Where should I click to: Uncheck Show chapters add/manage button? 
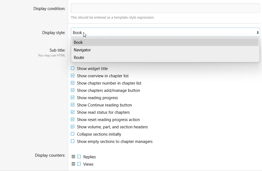pyautogui.click(x=72, y=90)
